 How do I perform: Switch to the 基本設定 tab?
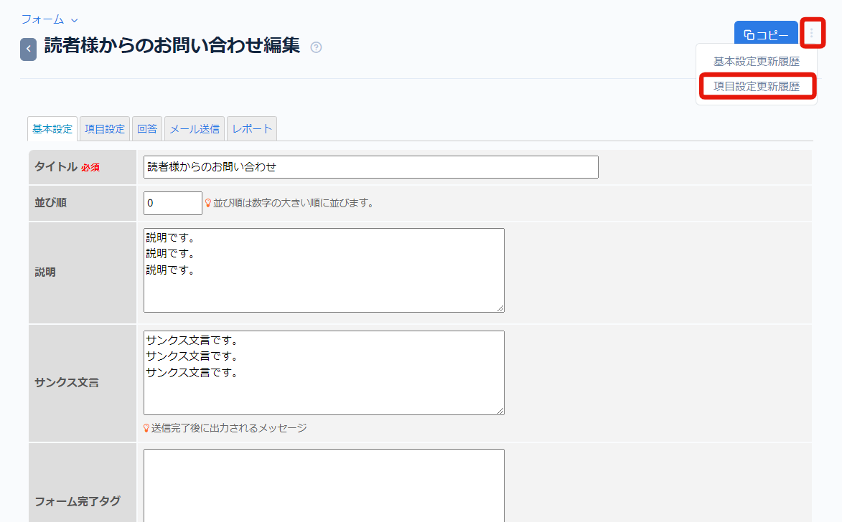(x=52, y=129)
